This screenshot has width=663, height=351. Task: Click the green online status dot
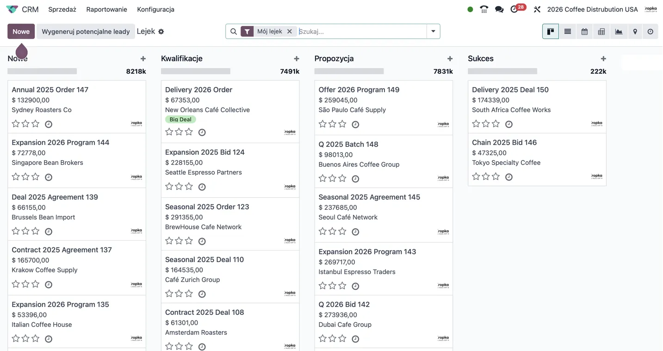[x=470, y=9]
